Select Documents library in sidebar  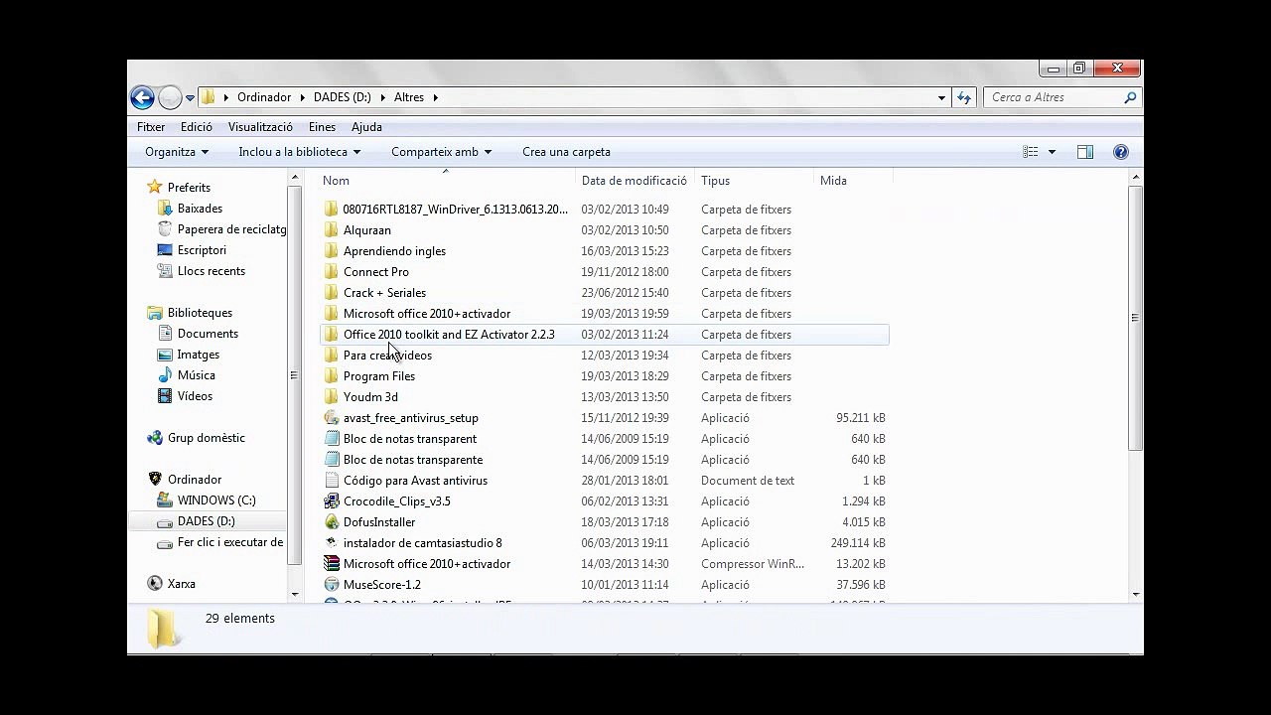(208, 334)
